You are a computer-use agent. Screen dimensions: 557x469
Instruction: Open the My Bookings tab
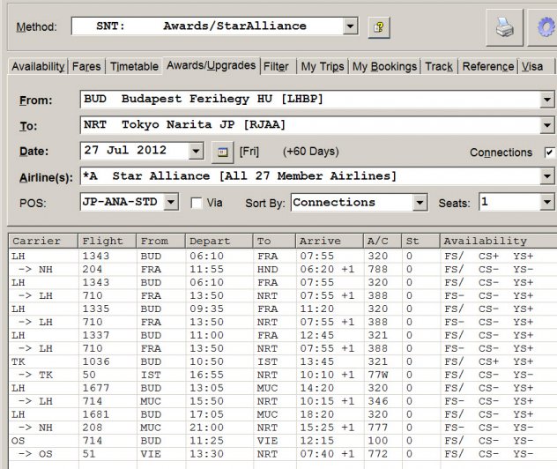click(x=384, y=66)
